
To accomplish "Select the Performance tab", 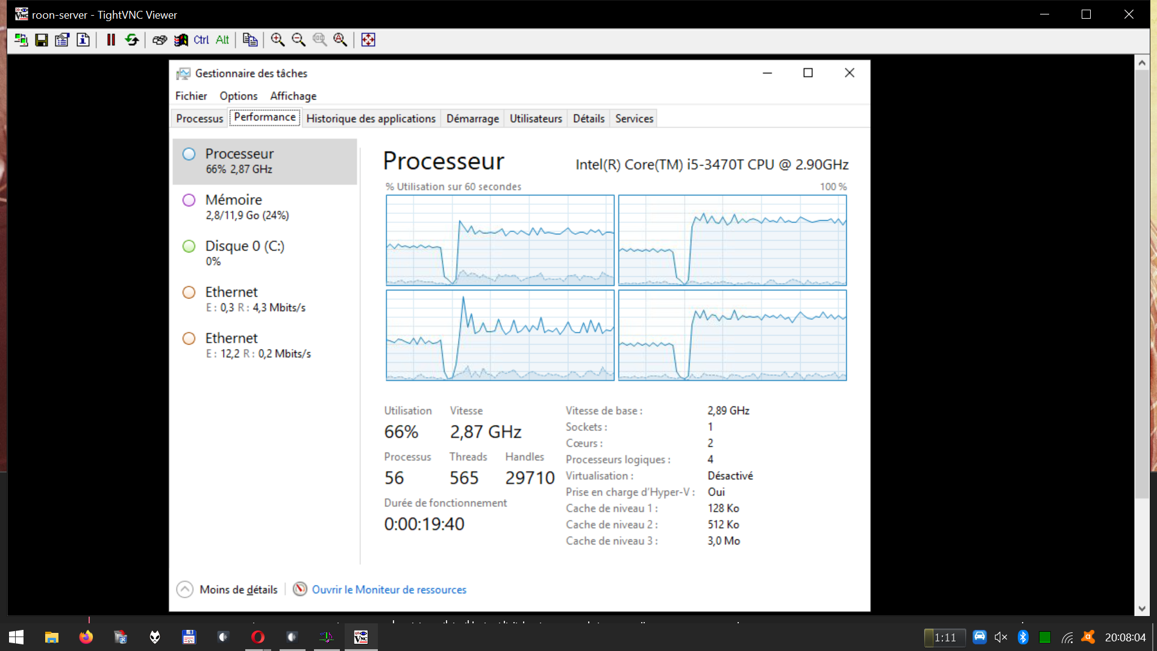I will point(265,117).
